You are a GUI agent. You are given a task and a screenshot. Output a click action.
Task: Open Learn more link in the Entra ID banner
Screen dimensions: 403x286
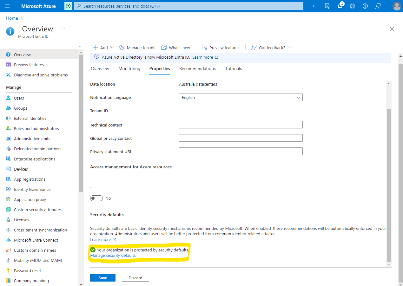(205, 57)
